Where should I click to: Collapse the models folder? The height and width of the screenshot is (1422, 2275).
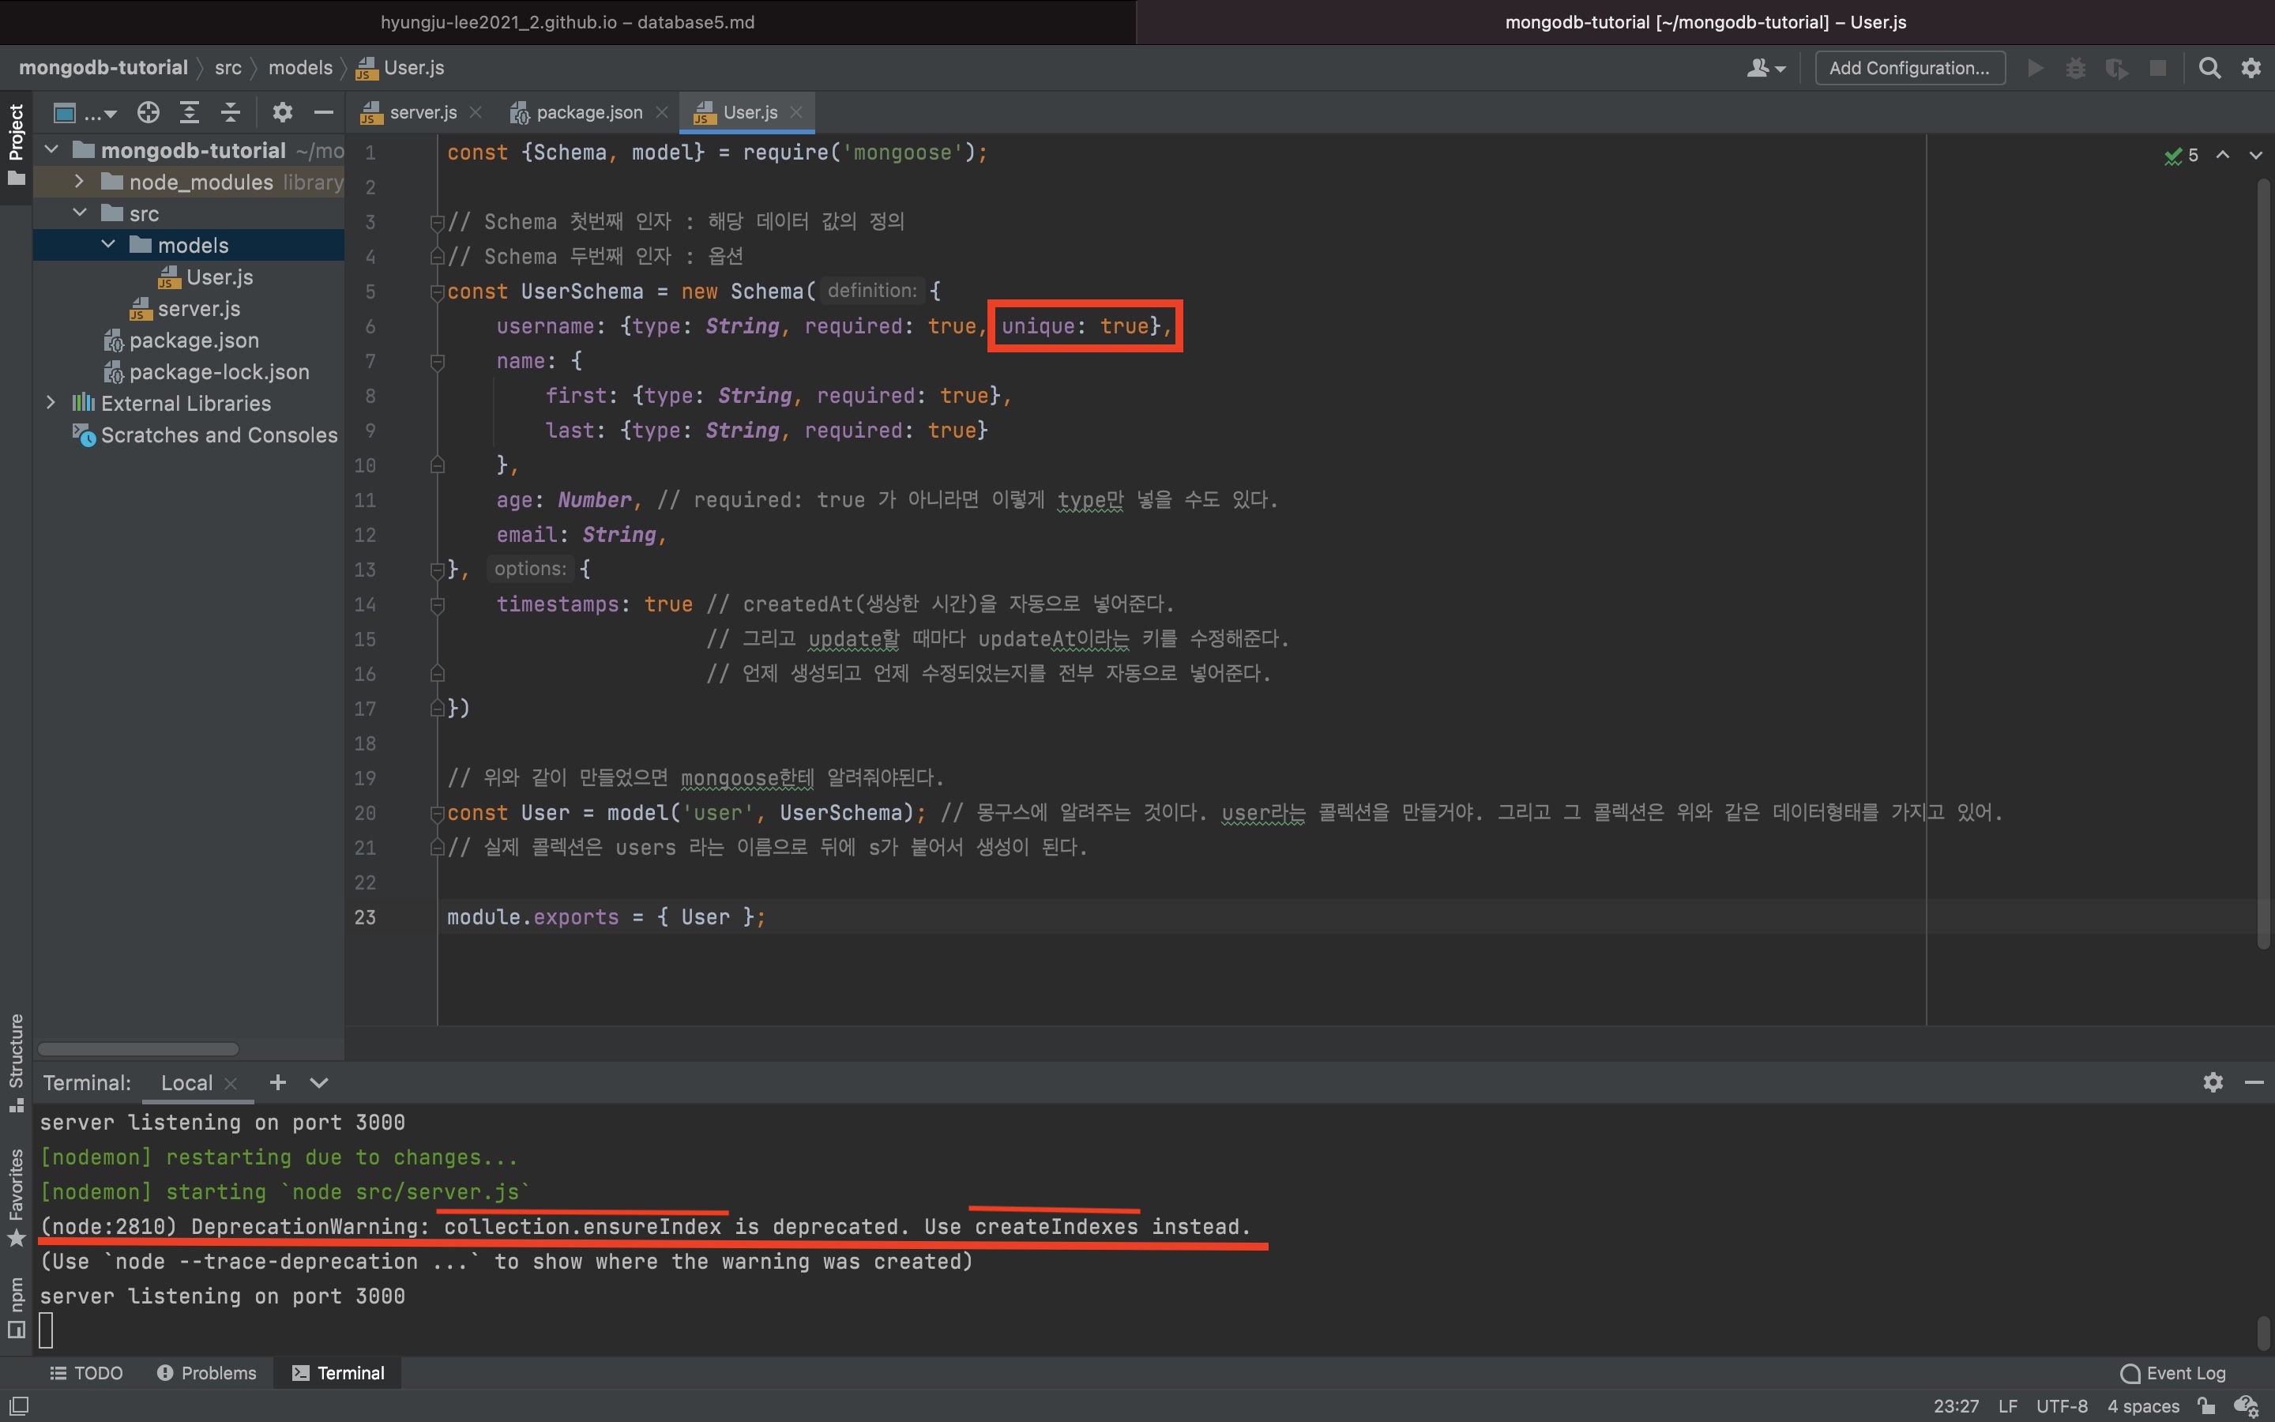coord(108,245)
